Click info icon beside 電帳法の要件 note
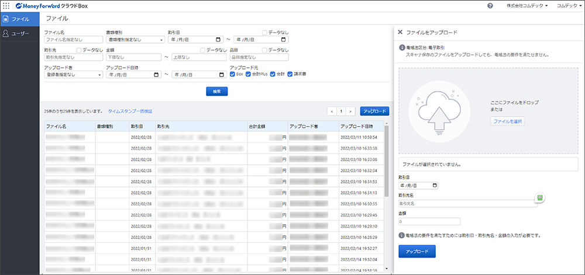This screenshot has width=585, height=275. [x=402, y=235]
